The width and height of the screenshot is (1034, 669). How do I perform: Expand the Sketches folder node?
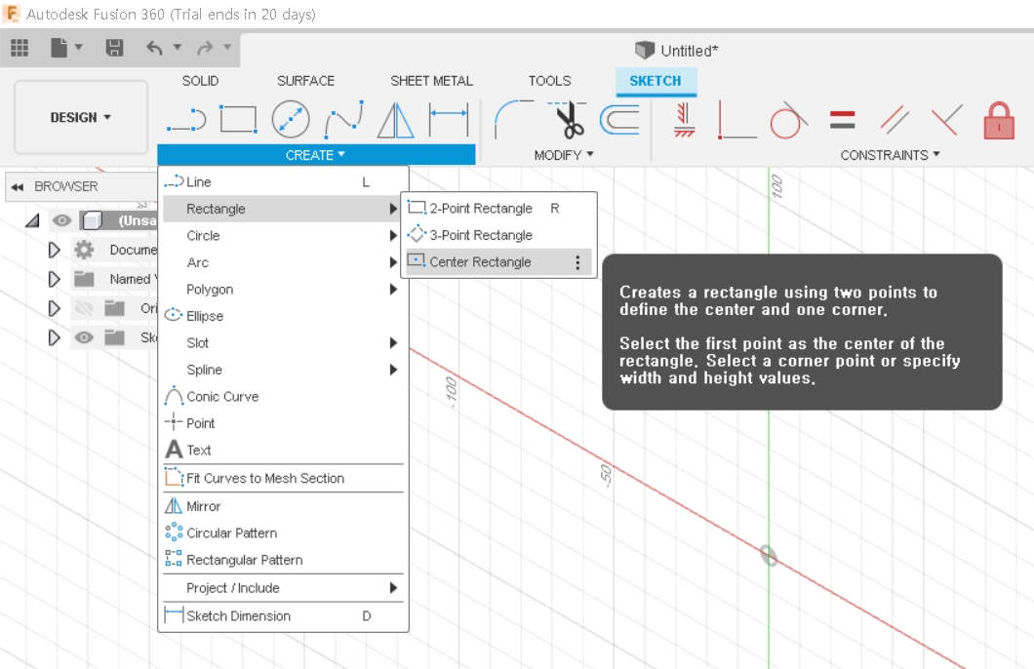[54, 337]
